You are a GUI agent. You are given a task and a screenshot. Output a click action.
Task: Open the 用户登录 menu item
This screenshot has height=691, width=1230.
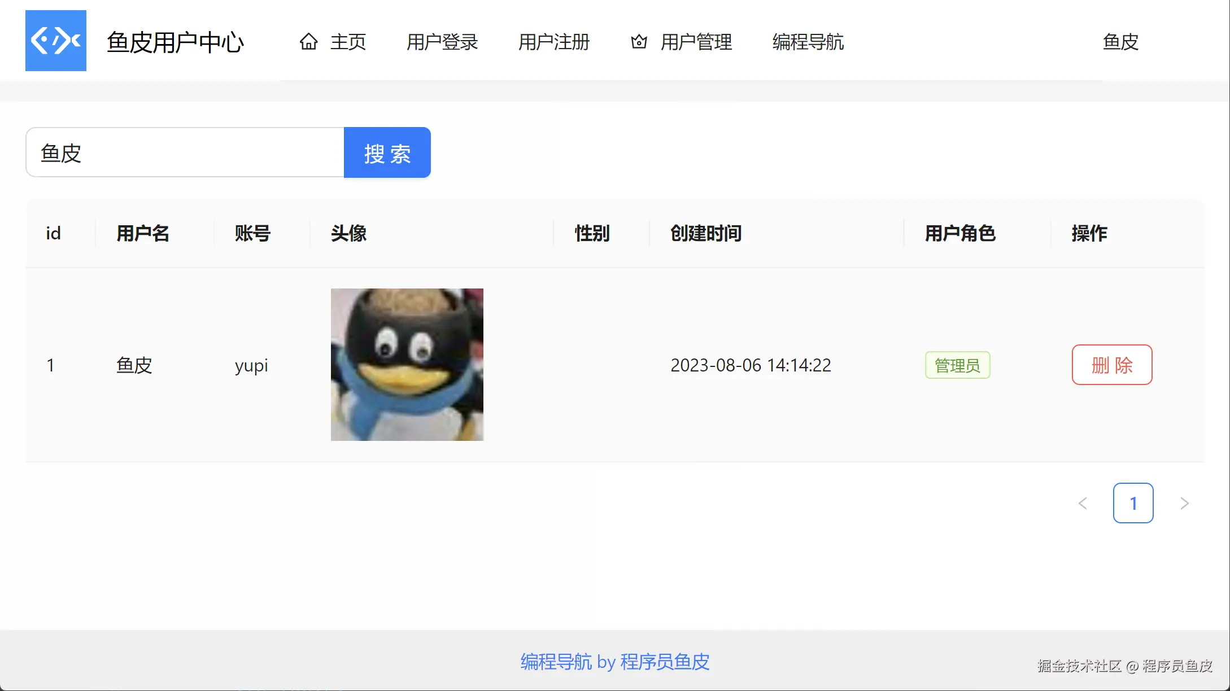tap(442, 42)
